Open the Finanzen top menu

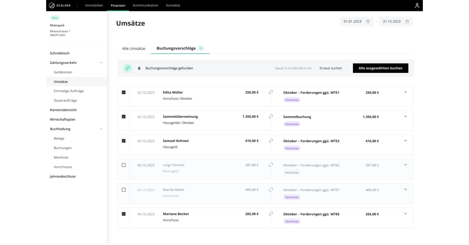[x=118, y=5]
